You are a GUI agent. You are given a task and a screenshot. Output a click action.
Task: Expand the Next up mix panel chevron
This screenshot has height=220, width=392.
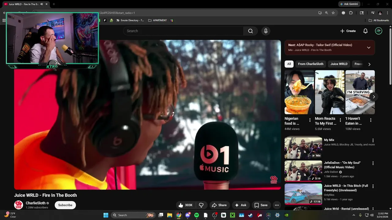point(369,47)
